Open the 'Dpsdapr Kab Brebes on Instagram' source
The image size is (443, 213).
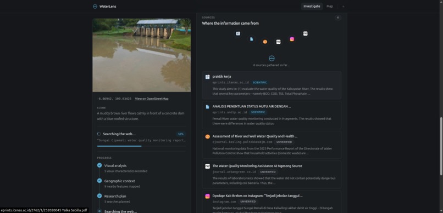(x=257, y=196)
